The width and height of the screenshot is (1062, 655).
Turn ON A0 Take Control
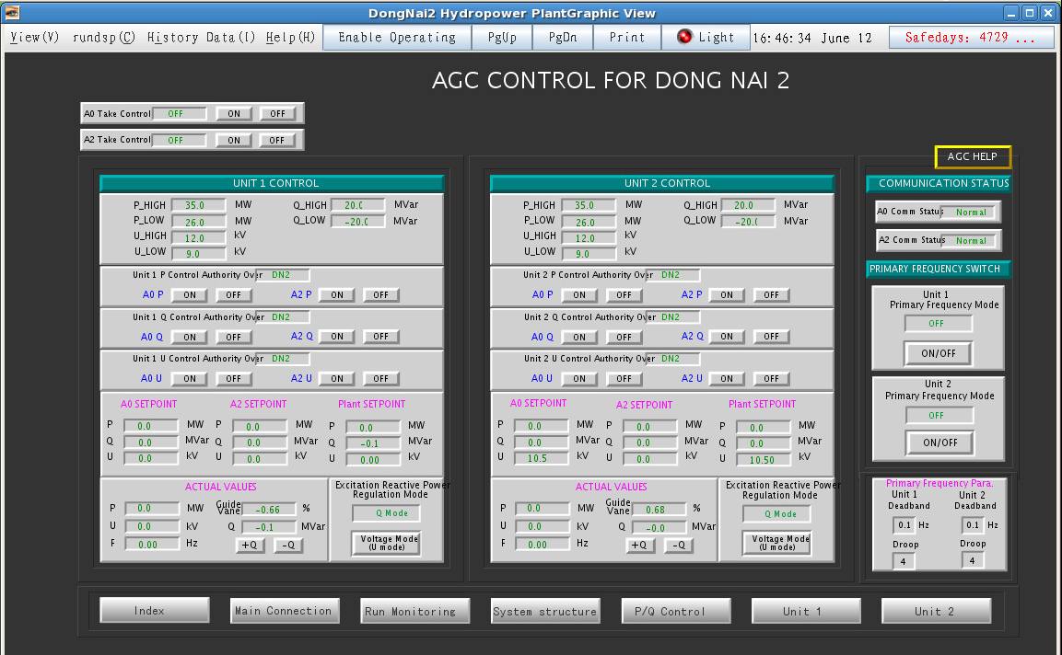pos(234,114)
